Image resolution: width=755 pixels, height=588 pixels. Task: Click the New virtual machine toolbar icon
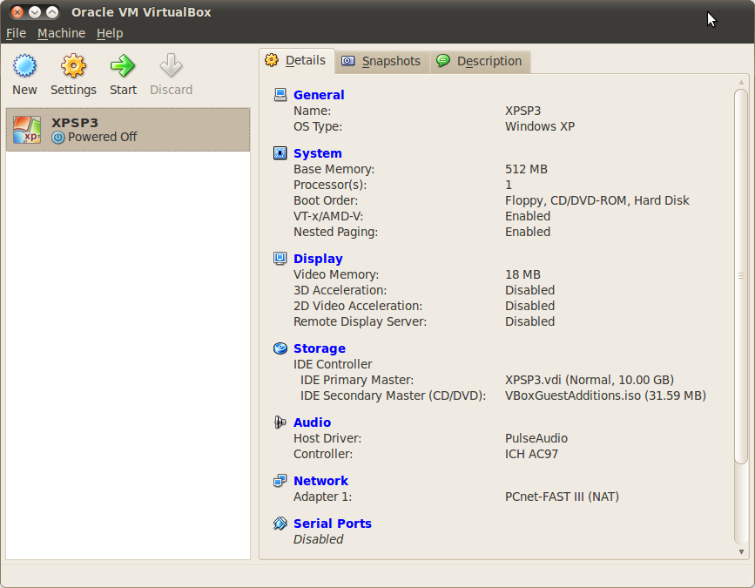(24, 65)
